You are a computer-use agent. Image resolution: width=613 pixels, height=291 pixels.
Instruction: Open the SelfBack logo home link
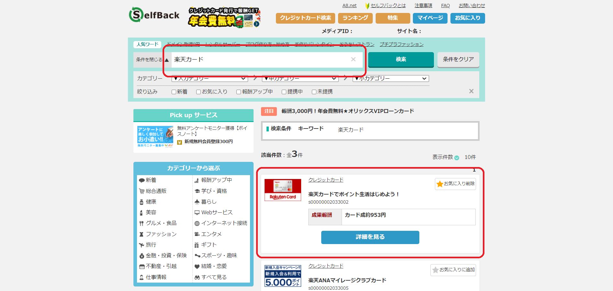click(154, 15)
